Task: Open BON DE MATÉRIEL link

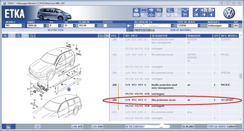Action: coord(181,30)
